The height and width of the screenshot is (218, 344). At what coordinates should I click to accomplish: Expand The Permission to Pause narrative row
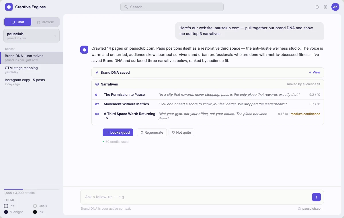pyautogui.click(x=208, y=95)
